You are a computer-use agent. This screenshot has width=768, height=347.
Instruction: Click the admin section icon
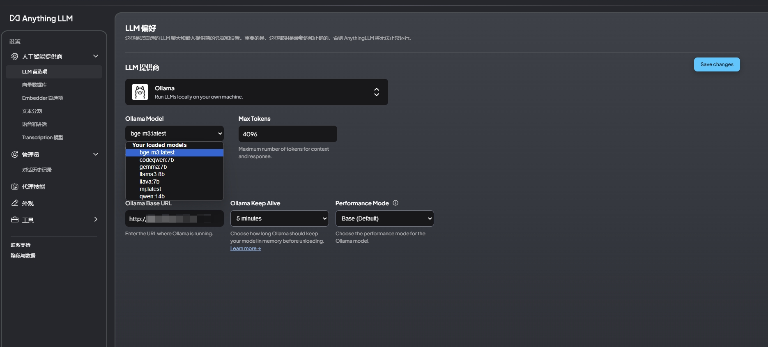pyautogui.click(x=15, y=154)
